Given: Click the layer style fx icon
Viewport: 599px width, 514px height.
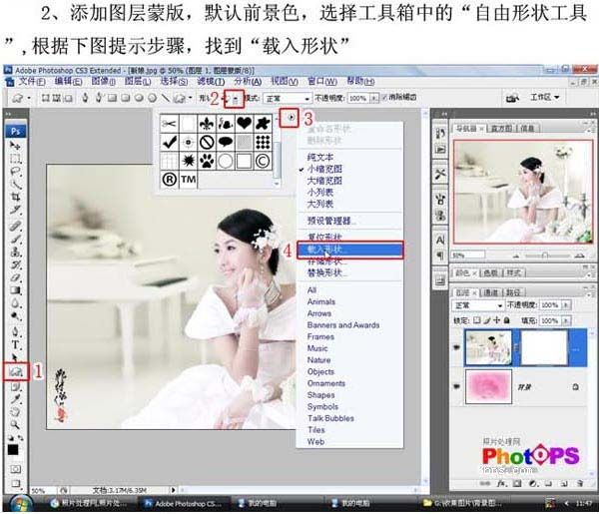Looking at the screenshot, I should tap(501, 483).
